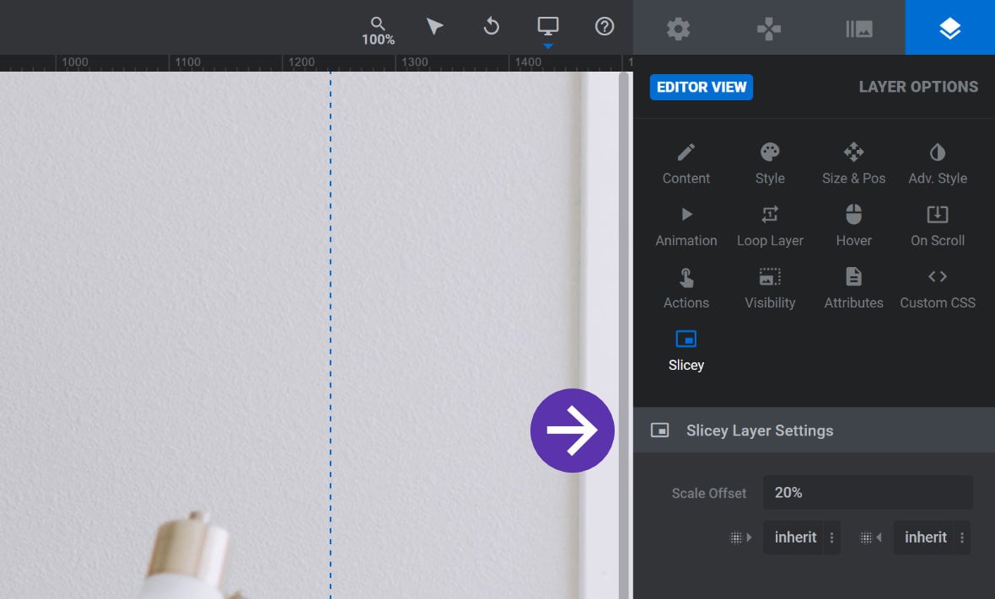Open the desktop device view selector
Image resolution: width=995 pixels, height=599 pixels.
[547, 27]
